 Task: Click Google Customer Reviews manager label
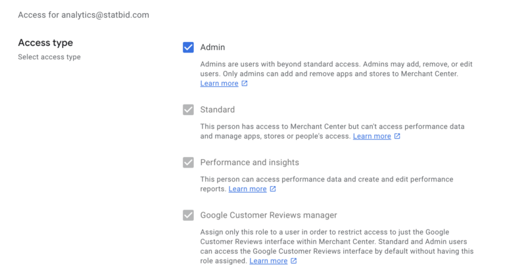click(268, 216)
